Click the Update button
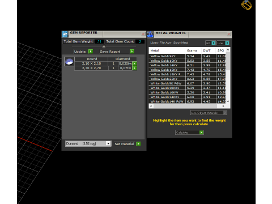 83,52
